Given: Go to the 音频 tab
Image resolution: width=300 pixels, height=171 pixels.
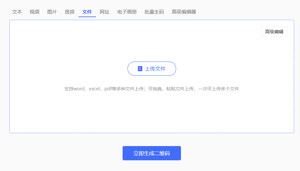Looking at the screenshot, I should [69, 12].
